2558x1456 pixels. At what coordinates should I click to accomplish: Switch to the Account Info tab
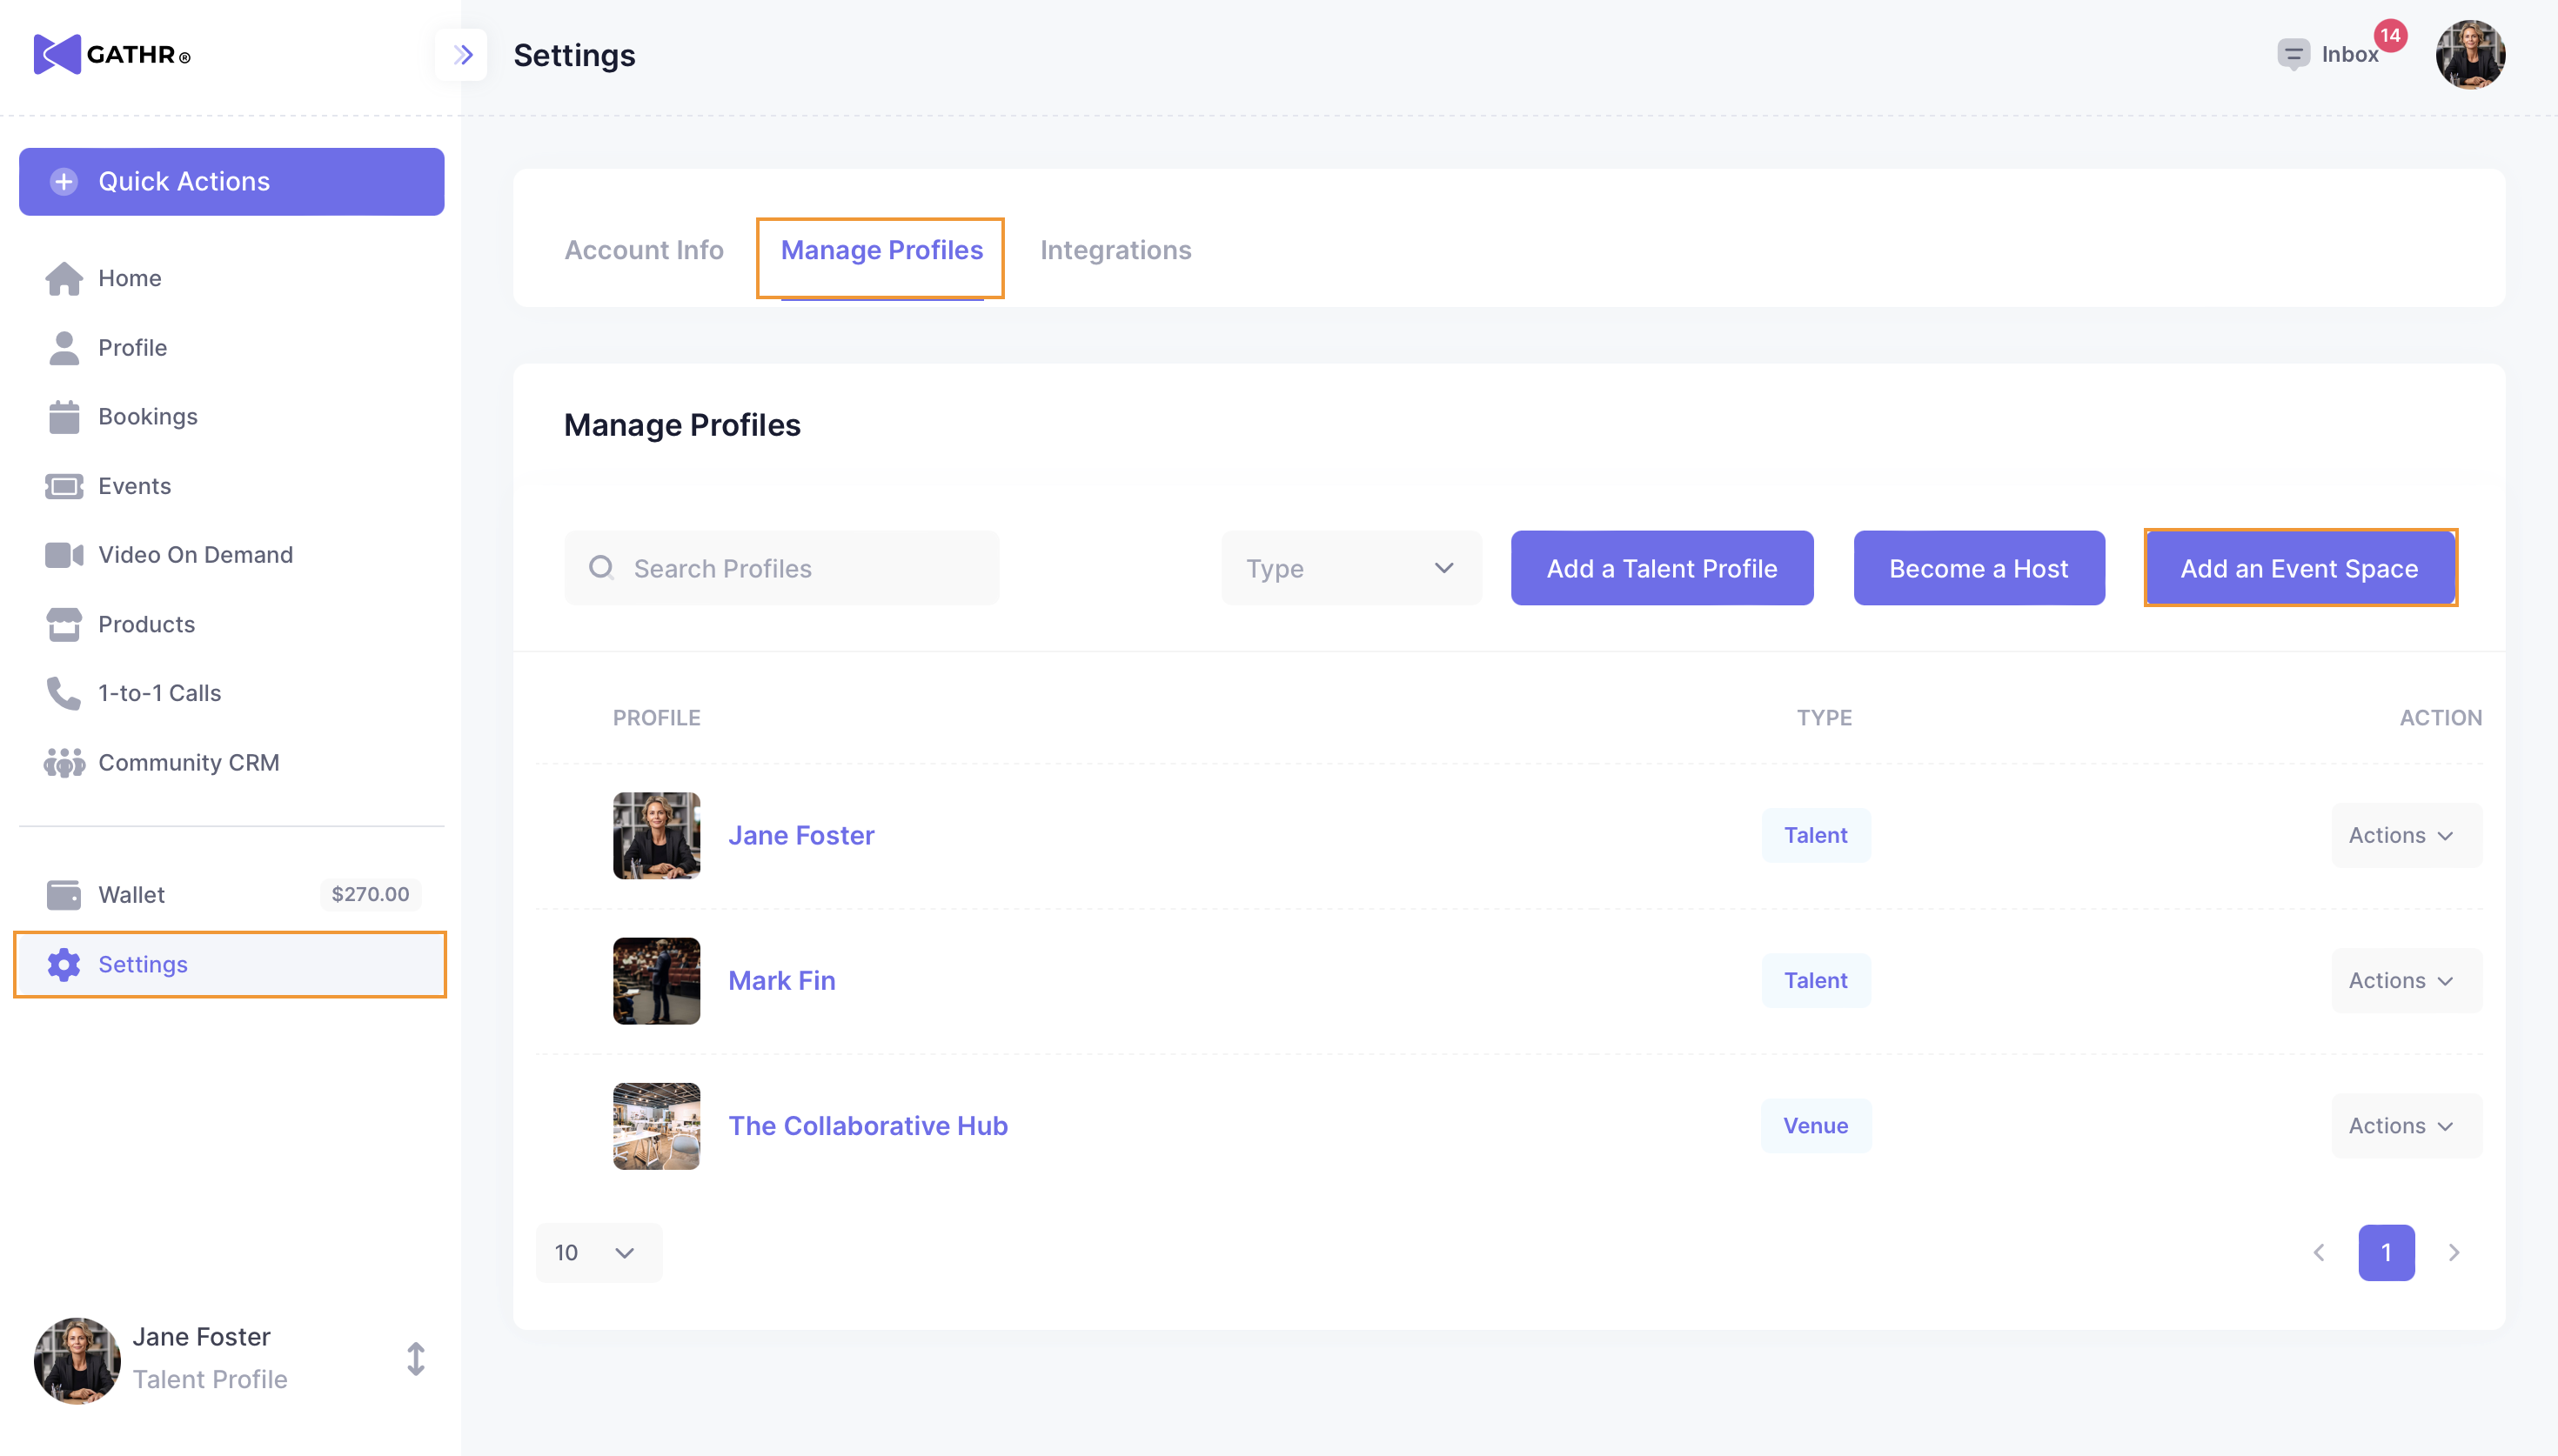pyautogui.click(x=644, y=250)
